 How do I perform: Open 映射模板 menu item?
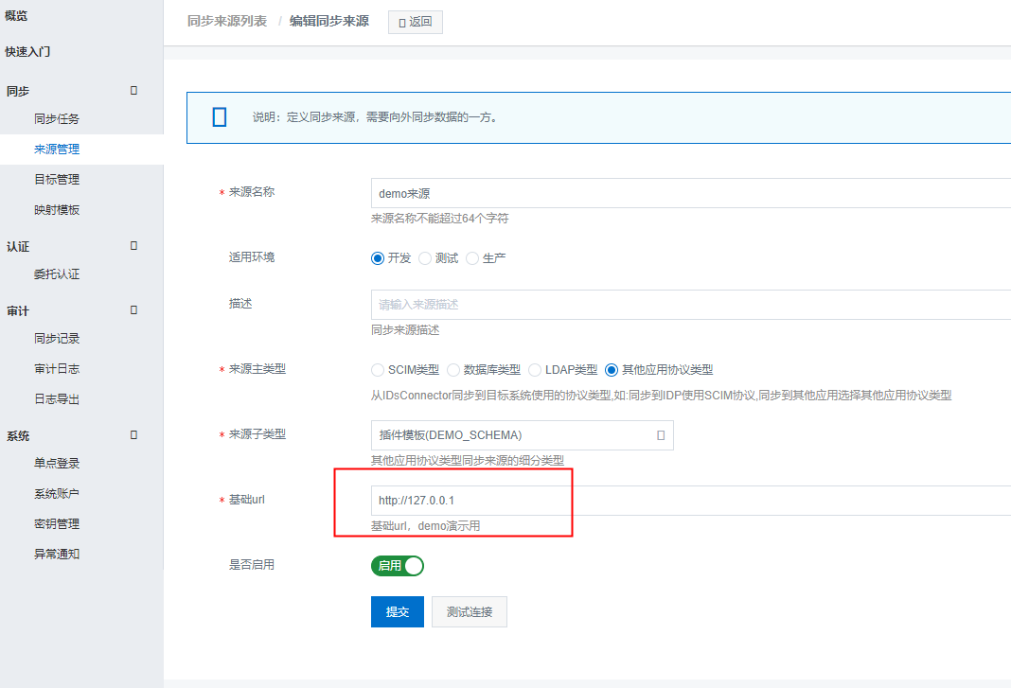[57, 210]
